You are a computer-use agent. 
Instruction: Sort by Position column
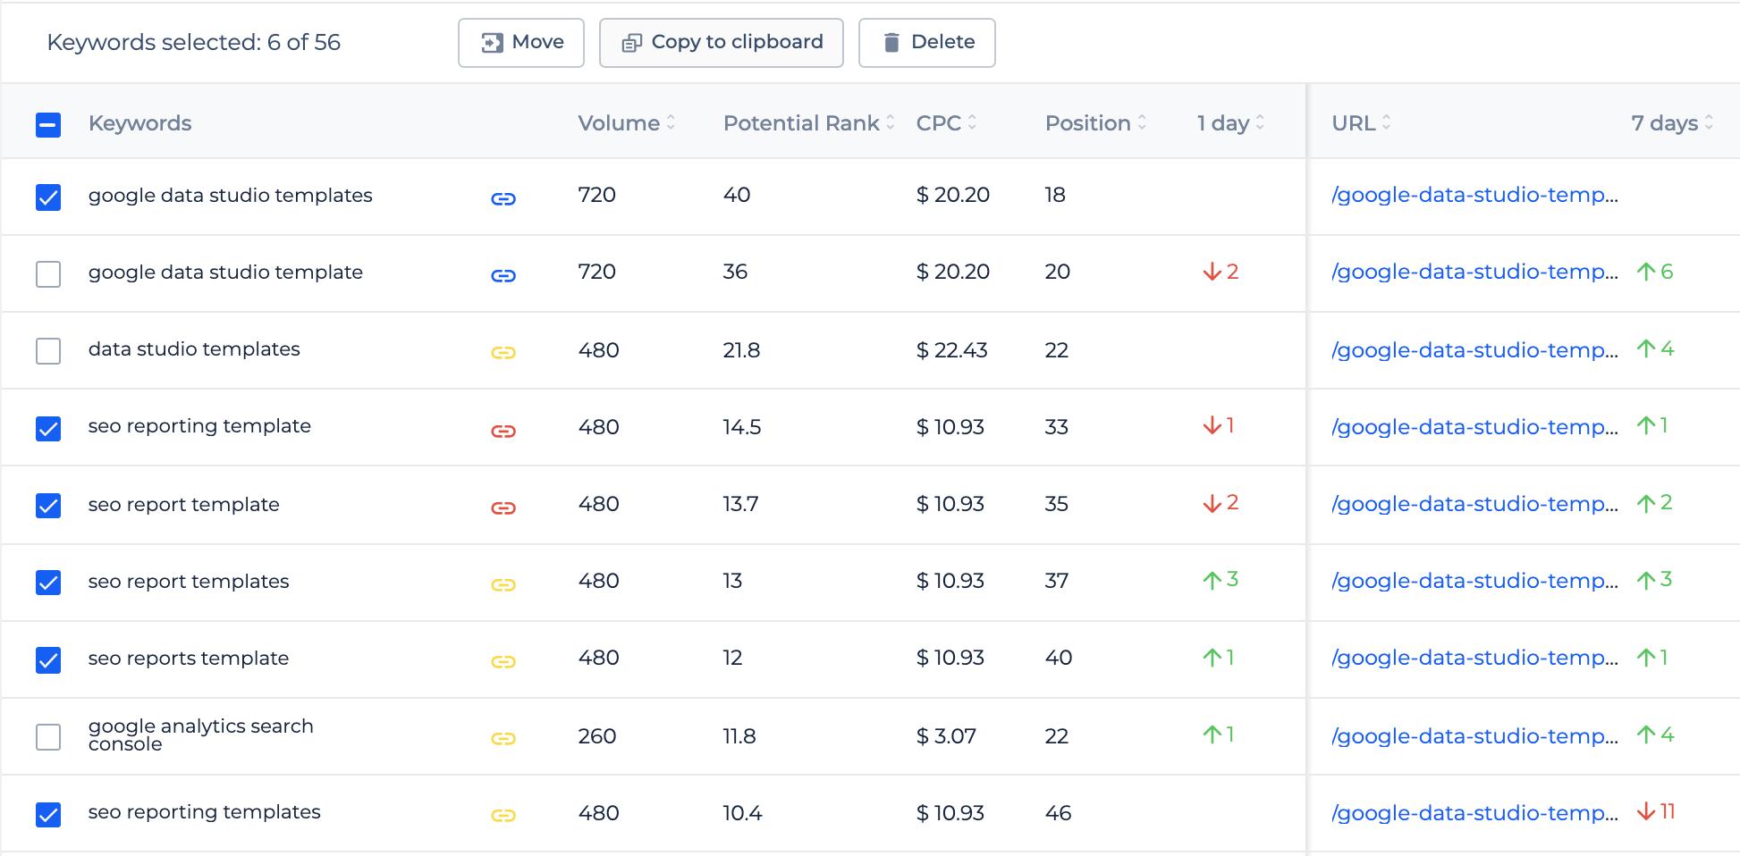[x=1095, y=123]
